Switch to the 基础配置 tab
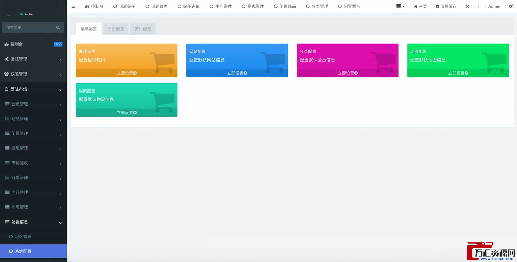The width and height of the screenshot is (517, 262). [89, 29]
